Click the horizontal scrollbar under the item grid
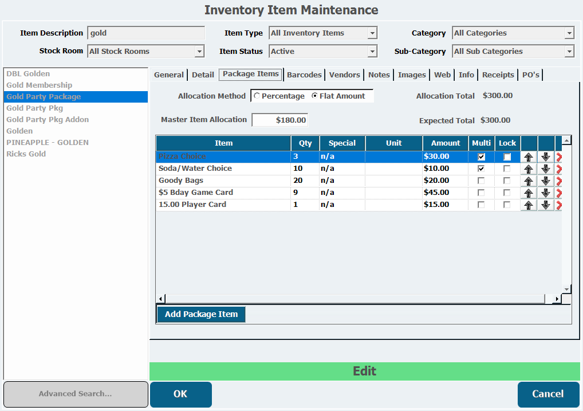The height and width of the screenshot is (411, 583). [355, 299]
